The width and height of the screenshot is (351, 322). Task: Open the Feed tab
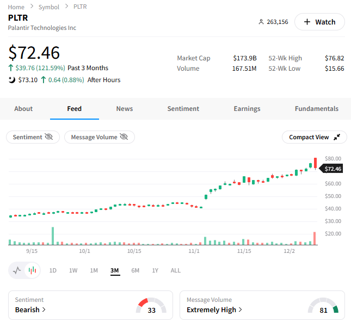click(x=75, y=109)
